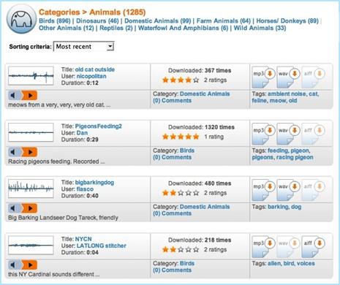340x285 pixels.
Task: View waveform thumbnail of bigbarkingdog
Action: (x=31, y=189)
